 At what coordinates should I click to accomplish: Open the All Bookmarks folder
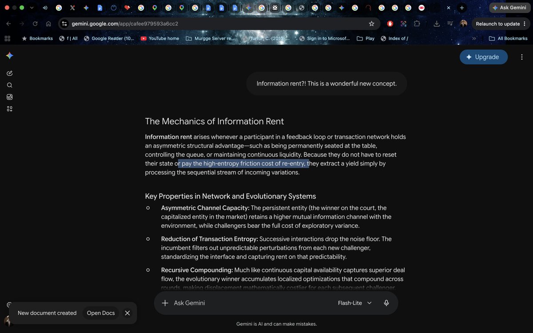click(508, 38)
